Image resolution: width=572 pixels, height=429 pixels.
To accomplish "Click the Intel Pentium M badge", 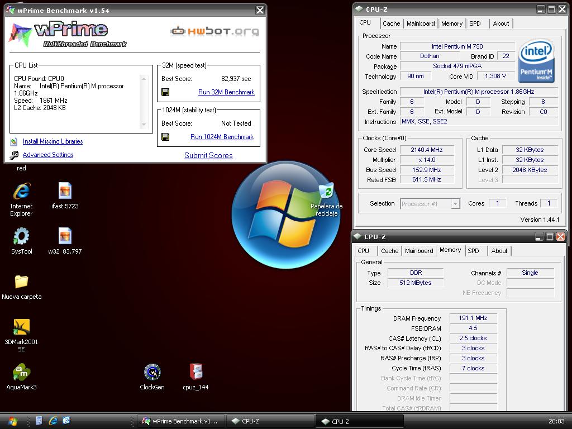I will (x=536, y=61).
